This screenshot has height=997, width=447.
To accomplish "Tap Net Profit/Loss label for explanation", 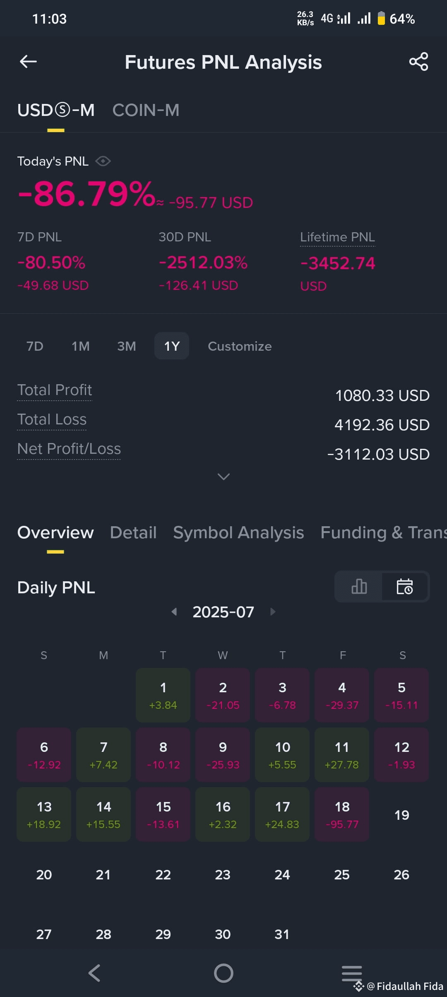I will click(69, 449).
